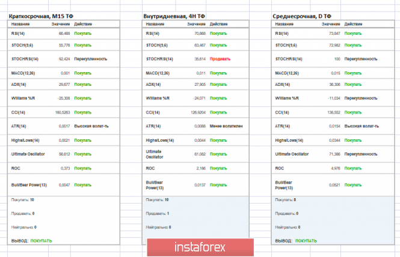
Task: Select 'Нейтрально: 0' summary in M15 table
Action: [23, 227]
